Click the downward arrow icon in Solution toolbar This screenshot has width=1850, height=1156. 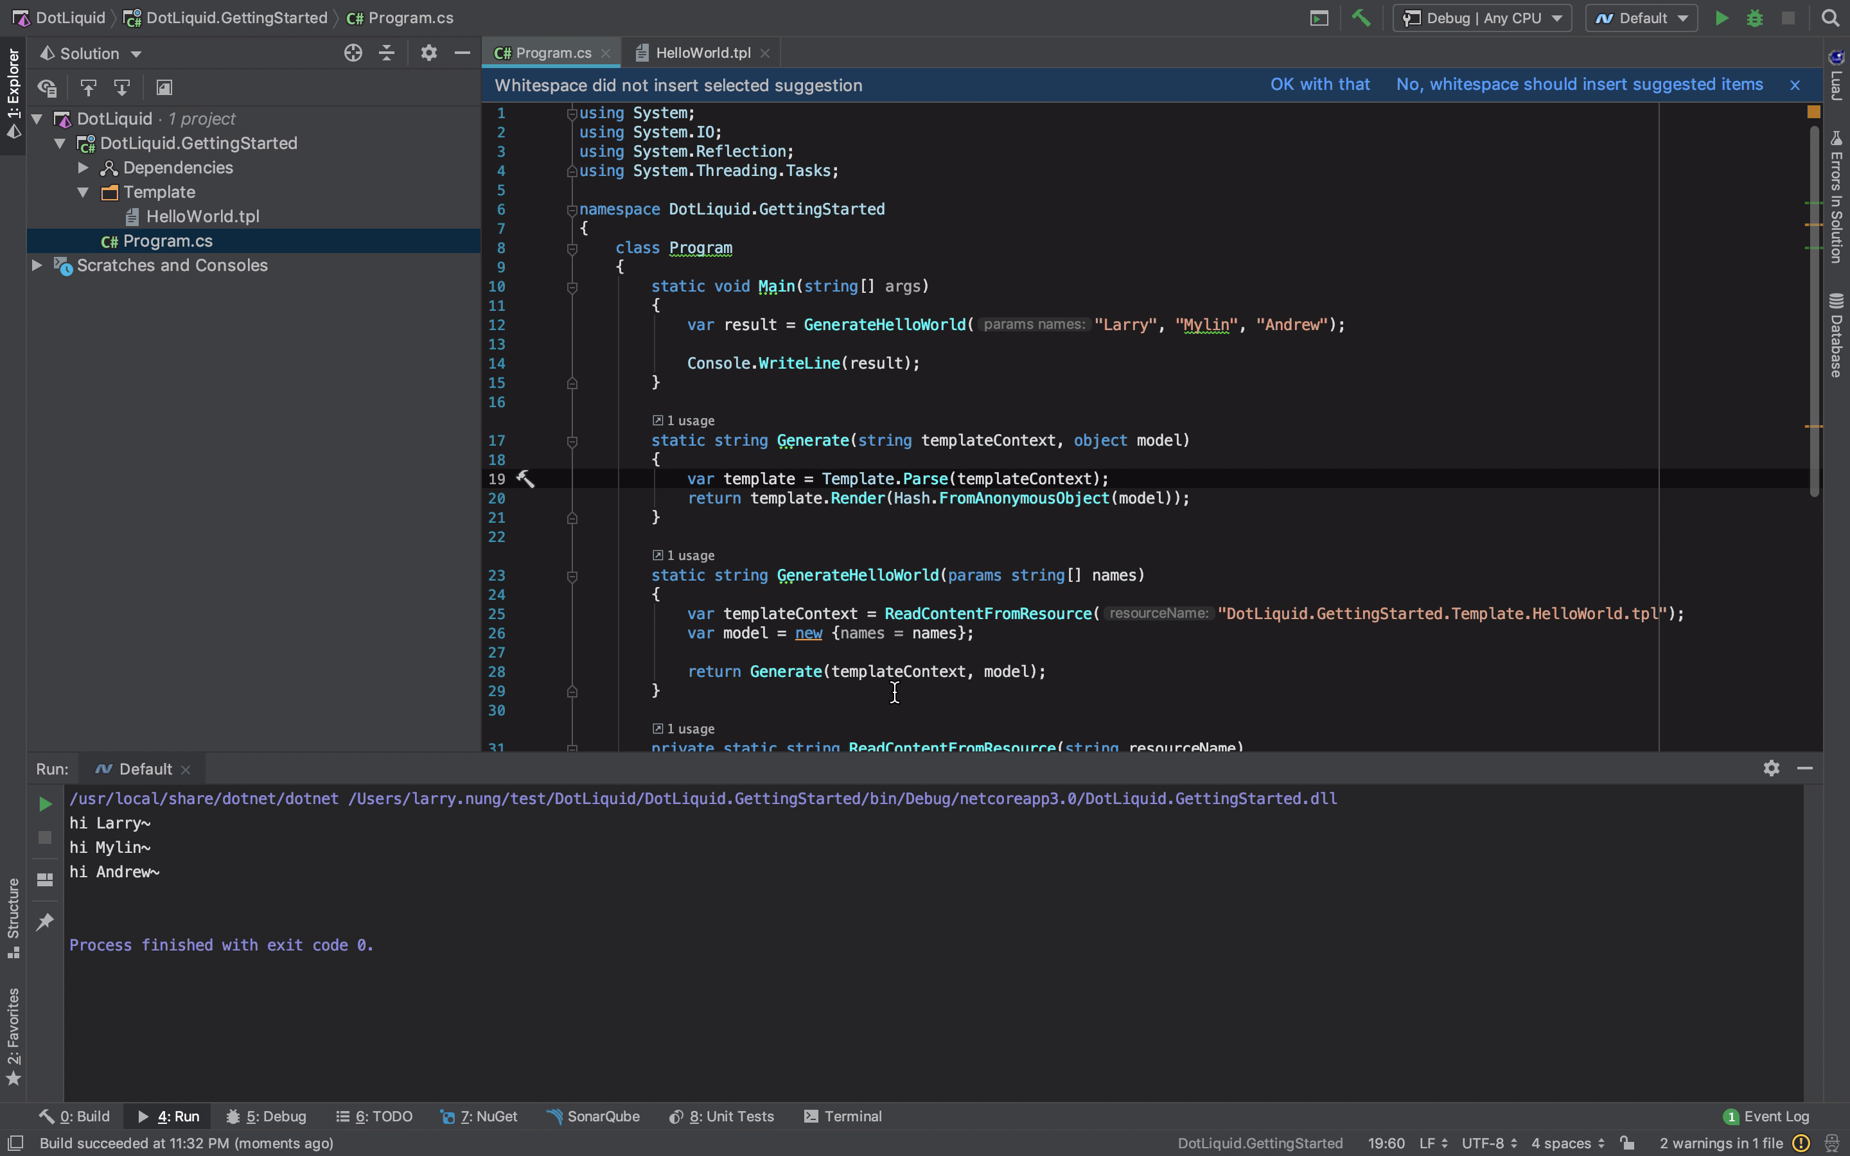pyautogui.click(x=122, y=88)
